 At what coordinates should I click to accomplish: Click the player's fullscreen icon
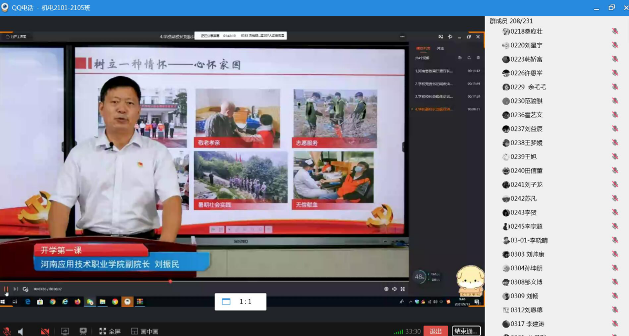pyautogui.click(x=403, y=289)
